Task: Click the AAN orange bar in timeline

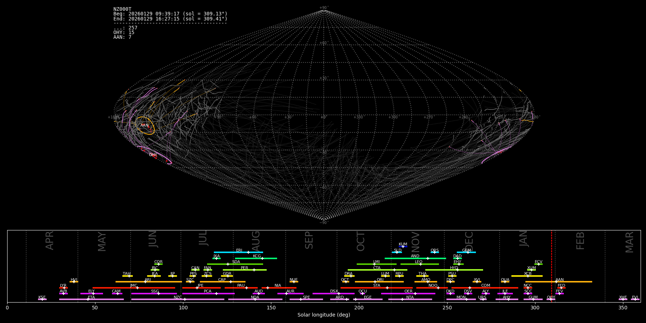Action: pos(559,282)
